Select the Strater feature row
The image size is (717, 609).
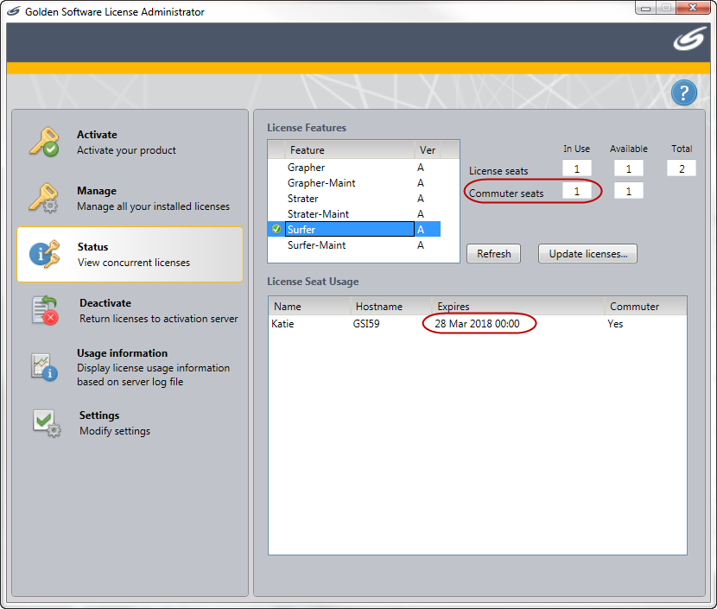[x=354, y=199]
